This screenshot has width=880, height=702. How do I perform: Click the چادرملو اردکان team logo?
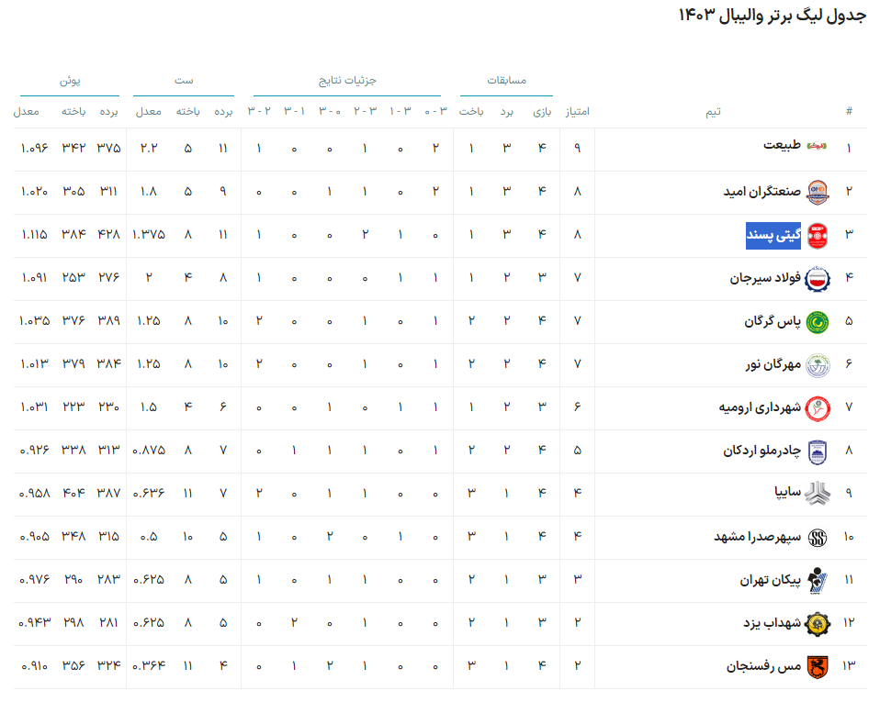tap(818, 451)
